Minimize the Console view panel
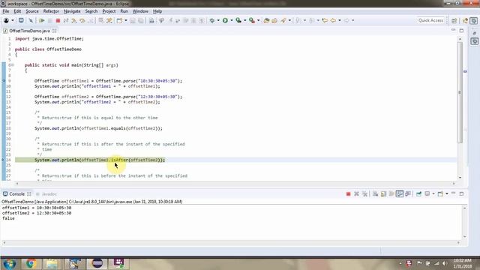This screenshot has height=270, width=480. click(x=453, y=193)
